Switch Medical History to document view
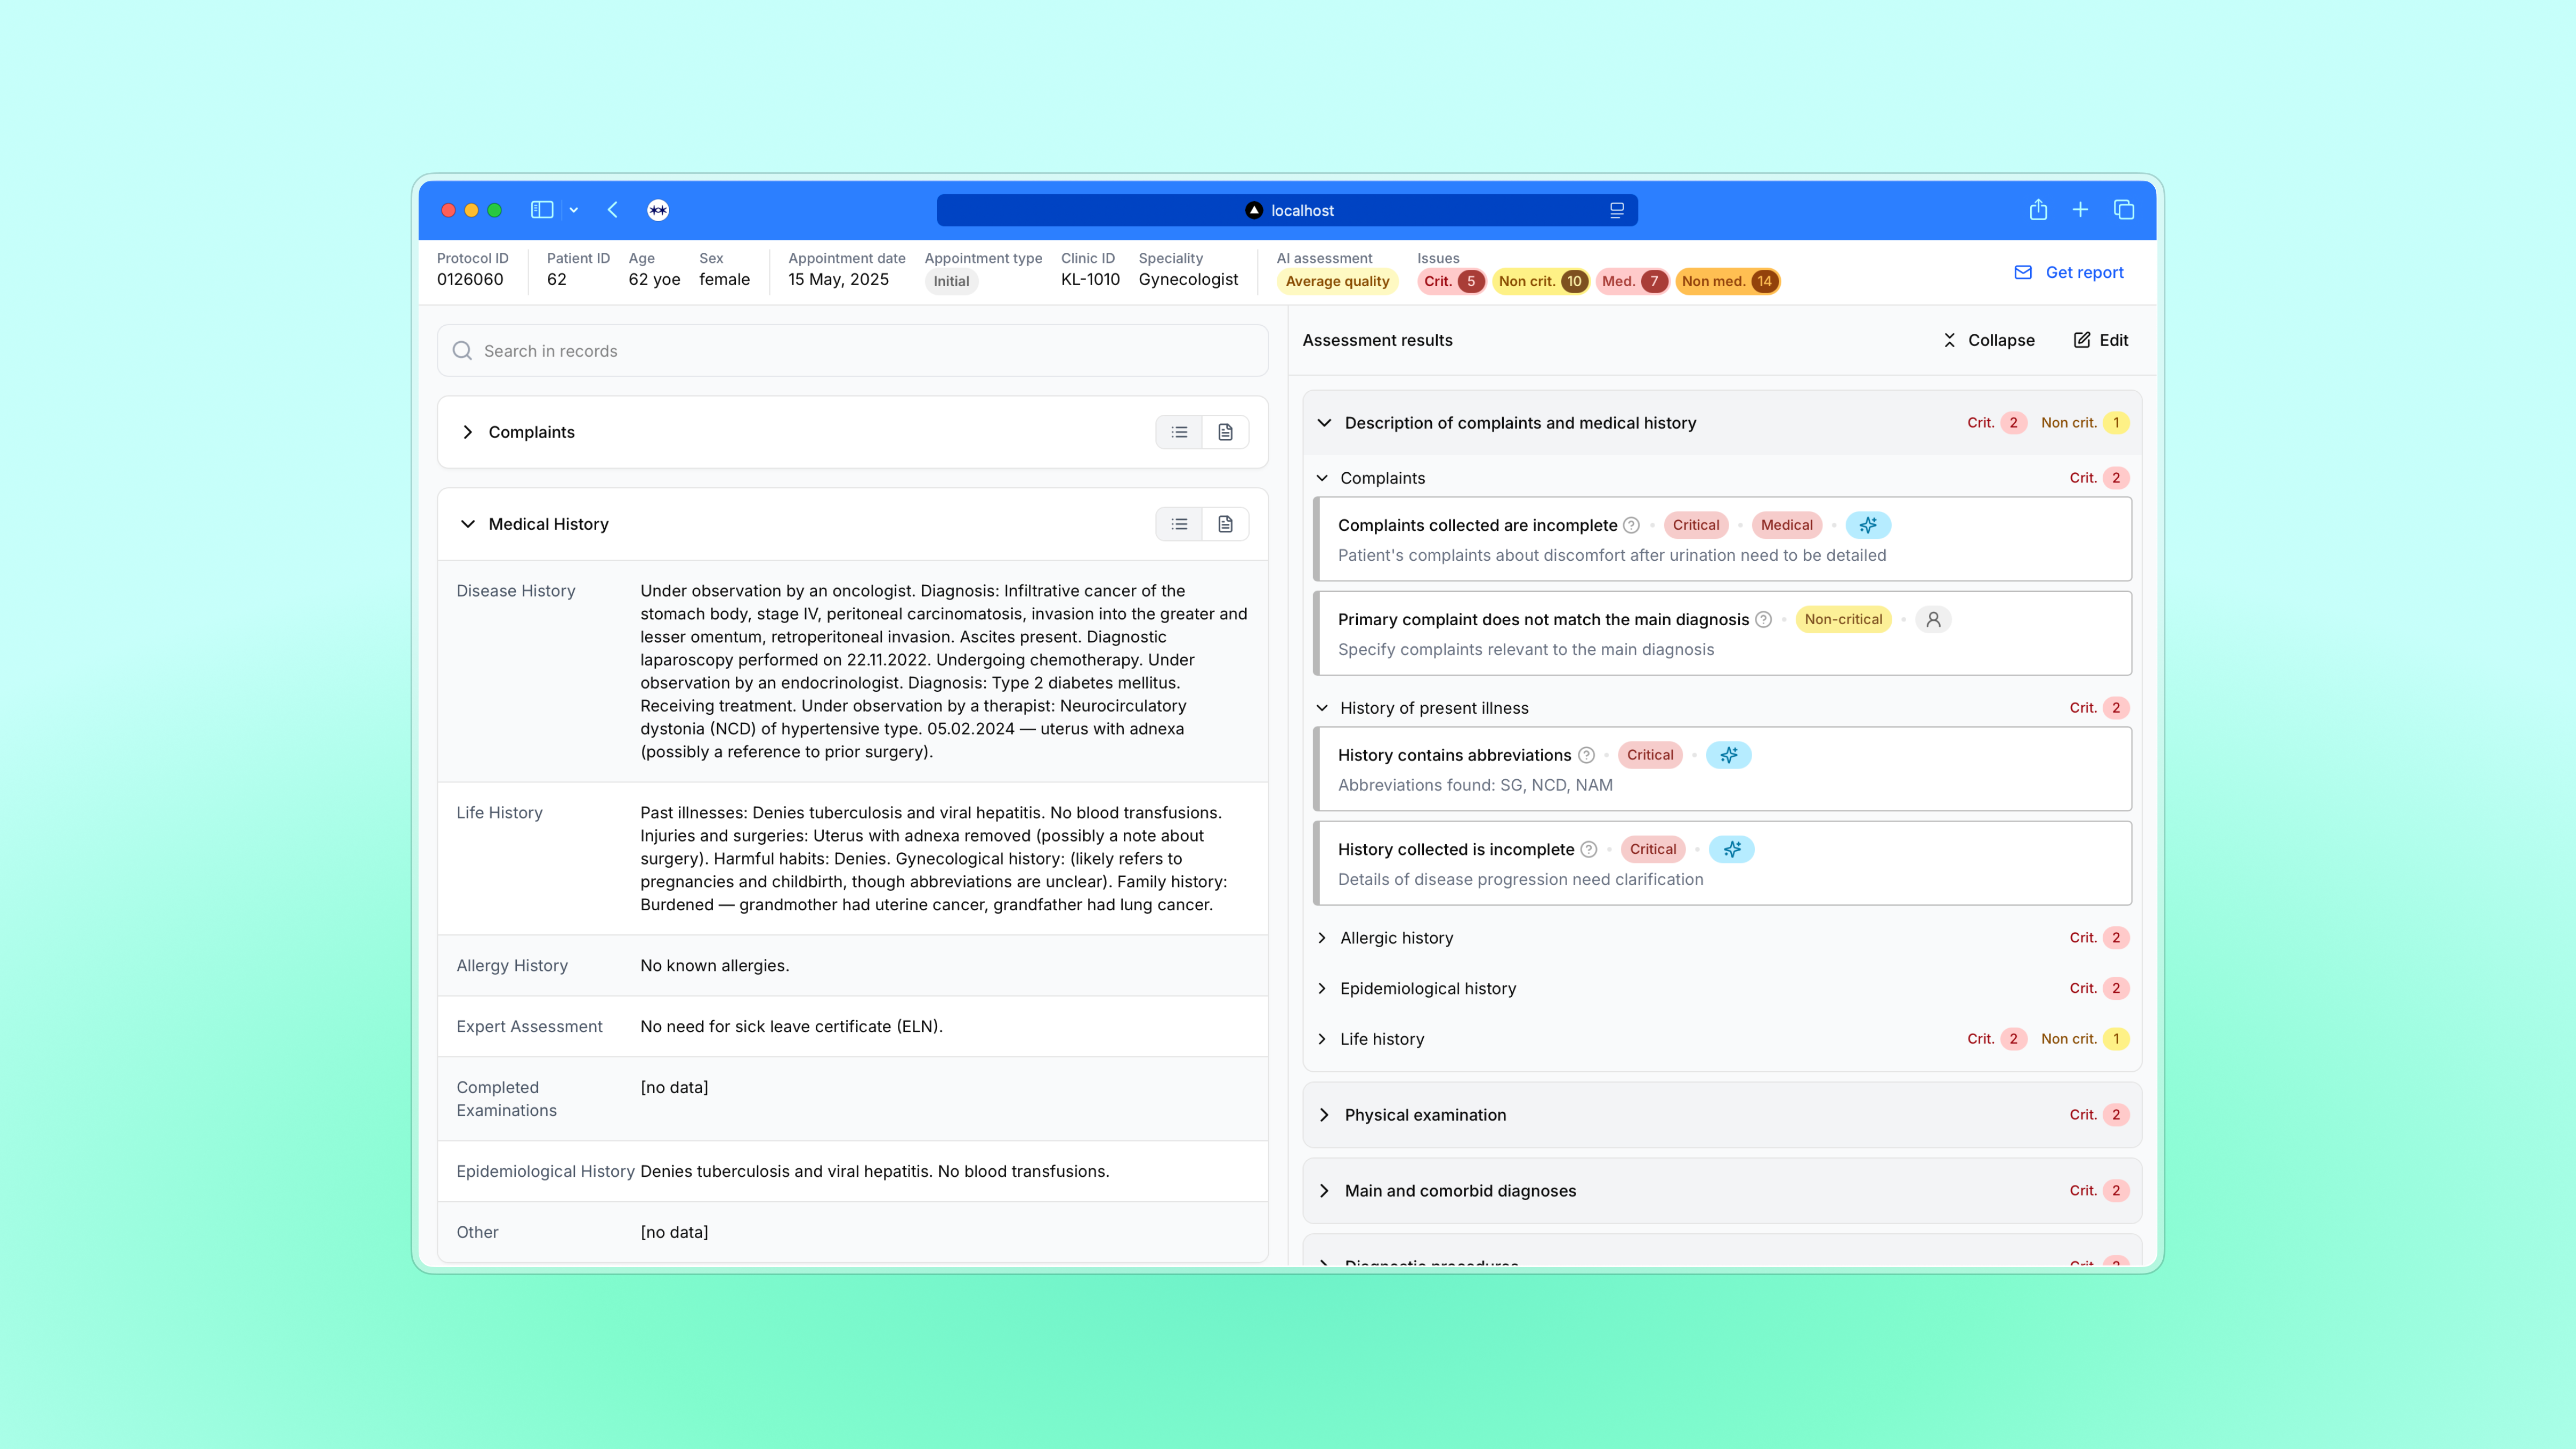This screenshot has width=2576, height=1449. pyautogui.click(x=1225, y=524)
